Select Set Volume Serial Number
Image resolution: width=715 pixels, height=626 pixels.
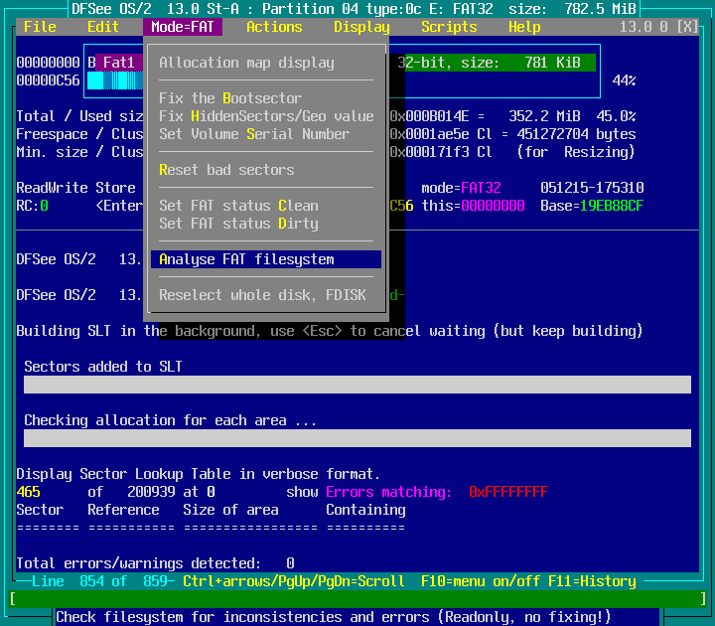coord(266,134)
